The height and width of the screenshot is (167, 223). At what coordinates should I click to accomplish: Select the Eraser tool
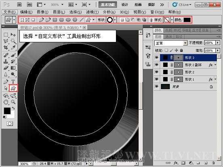(x=6, y=68)
